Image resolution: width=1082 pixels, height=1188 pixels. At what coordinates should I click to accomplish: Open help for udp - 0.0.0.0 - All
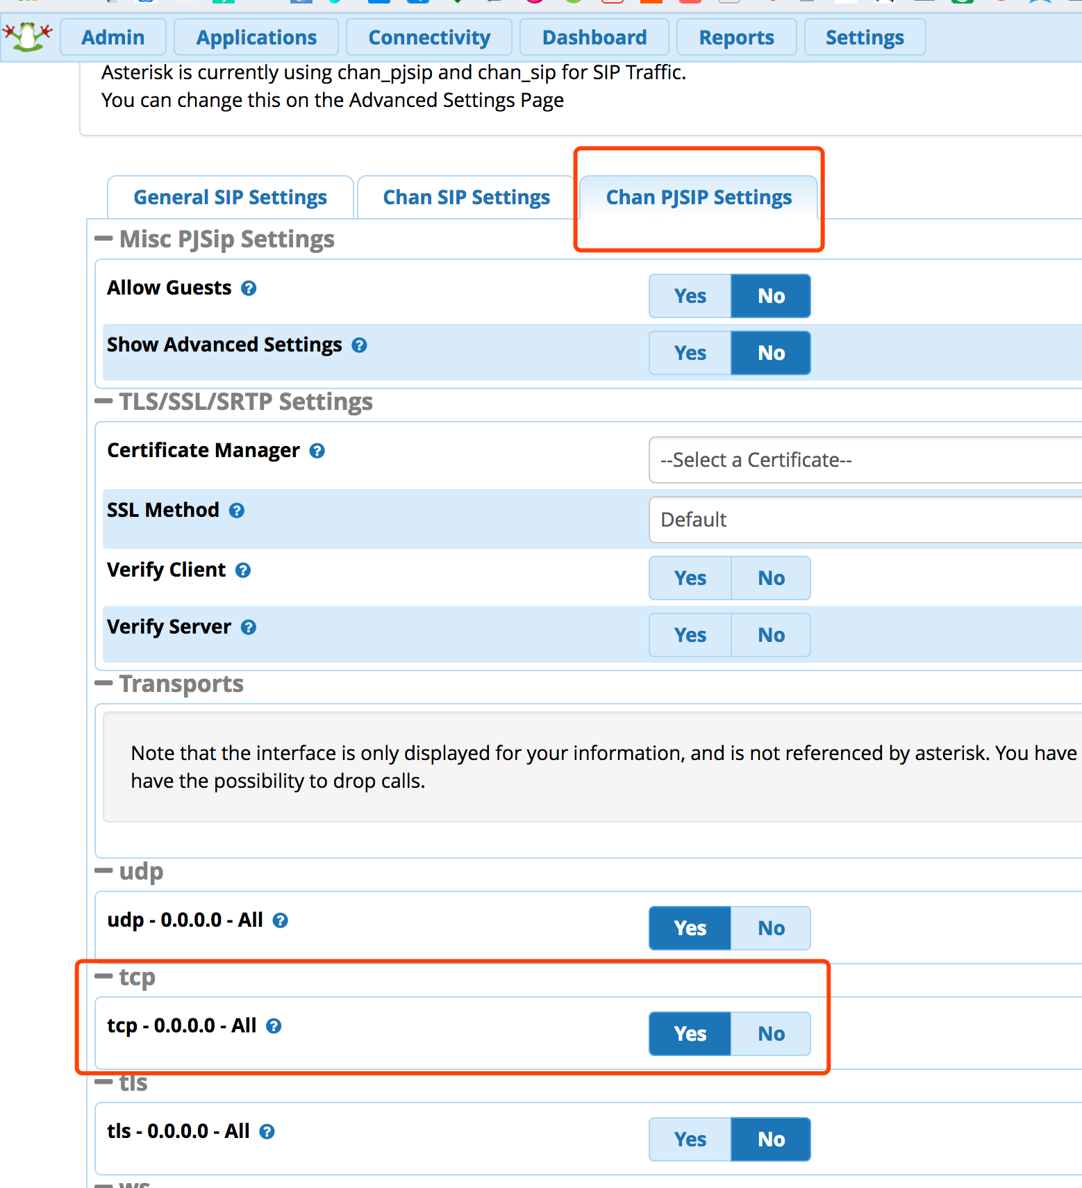[281, 921]
